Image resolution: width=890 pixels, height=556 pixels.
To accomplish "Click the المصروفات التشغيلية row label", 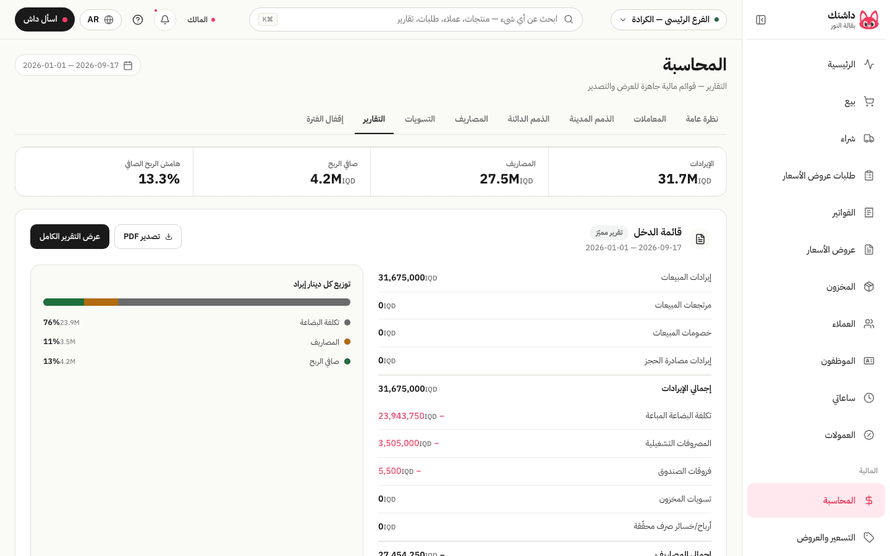I will (x=679, y=444).
